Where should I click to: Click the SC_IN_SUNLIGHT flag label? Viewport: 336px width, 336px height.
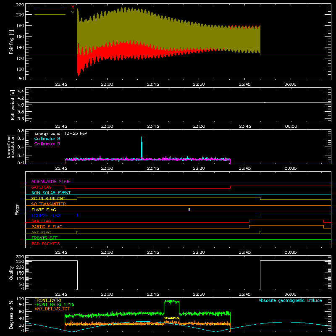tap(48, 198)
